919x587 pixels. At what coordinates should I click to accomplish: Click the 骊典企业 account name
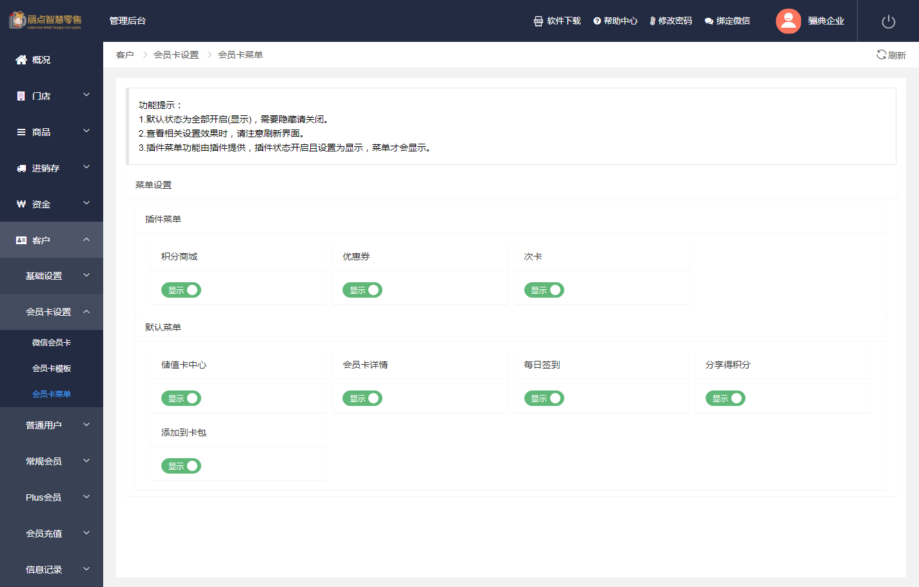click(x=826, y=21)
